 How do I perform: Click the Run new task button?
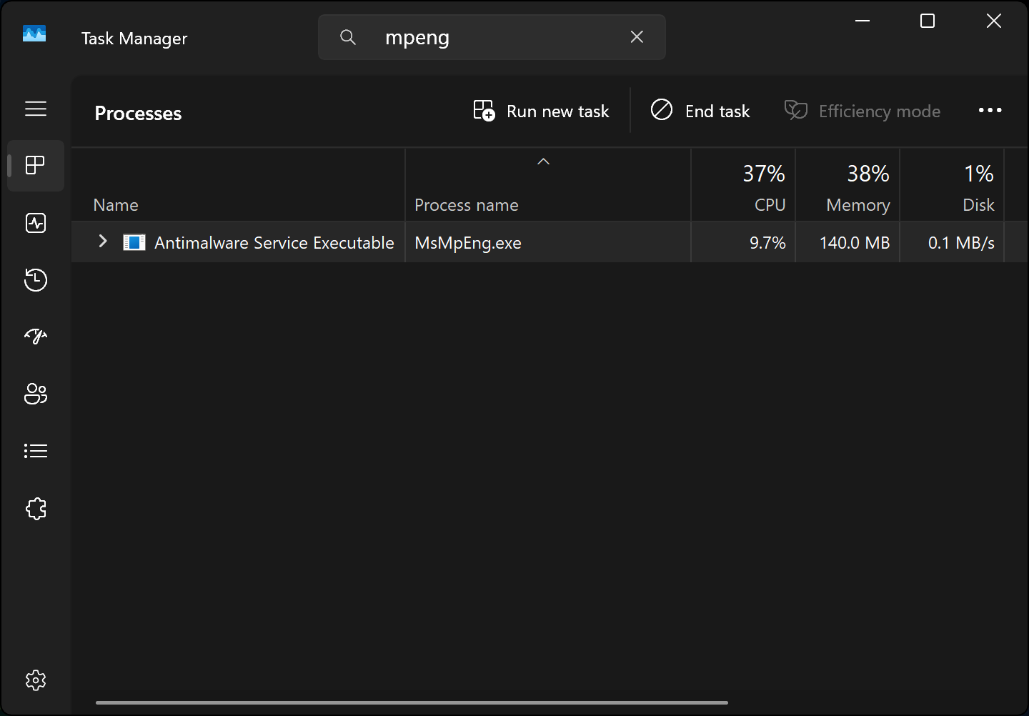[542, 111]
